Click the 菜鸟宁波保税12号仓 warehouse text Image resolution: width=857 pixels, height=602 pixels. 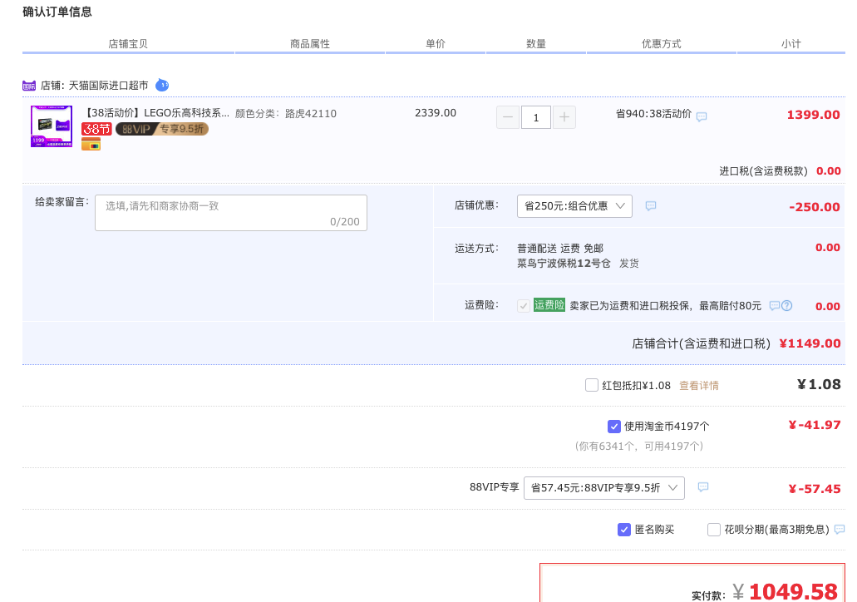point(564,264)
